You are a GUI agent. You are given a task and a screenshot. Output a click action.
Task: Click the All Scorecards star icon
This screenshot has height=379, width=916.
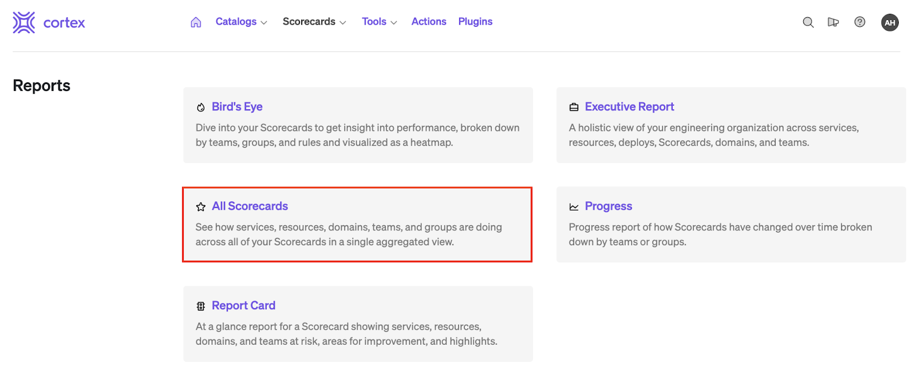pos(201,207)
